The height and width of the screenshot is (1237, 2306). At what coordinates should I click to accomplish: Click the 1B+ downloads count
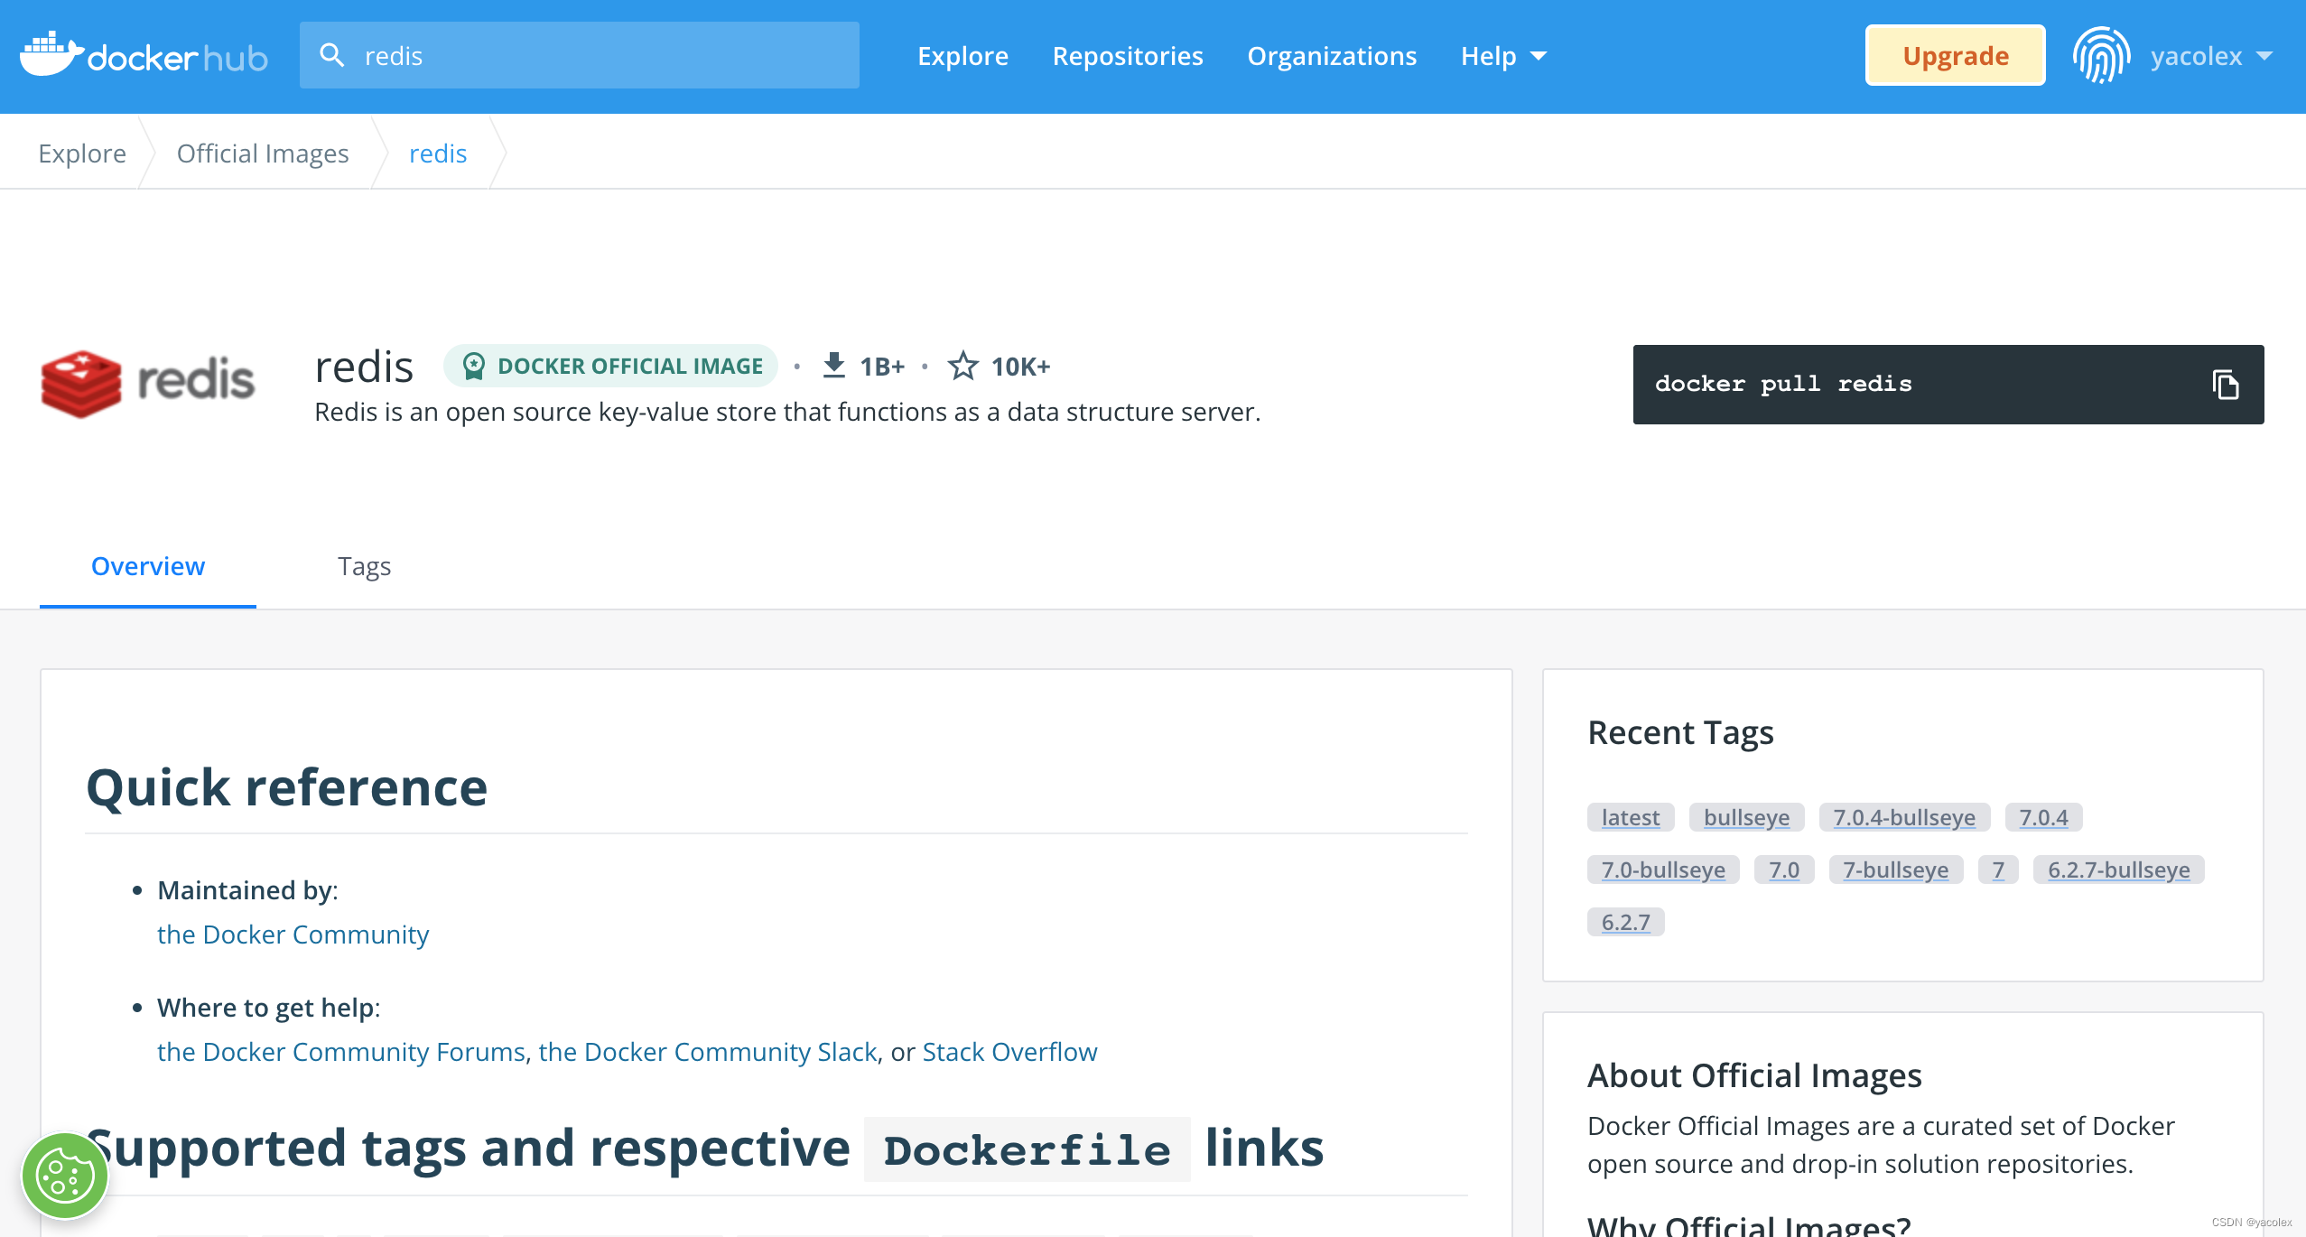tap(881, 366)
